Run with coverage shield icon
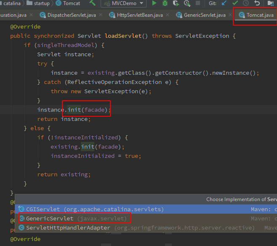This screenshot has height=246, width=277. 176,3
